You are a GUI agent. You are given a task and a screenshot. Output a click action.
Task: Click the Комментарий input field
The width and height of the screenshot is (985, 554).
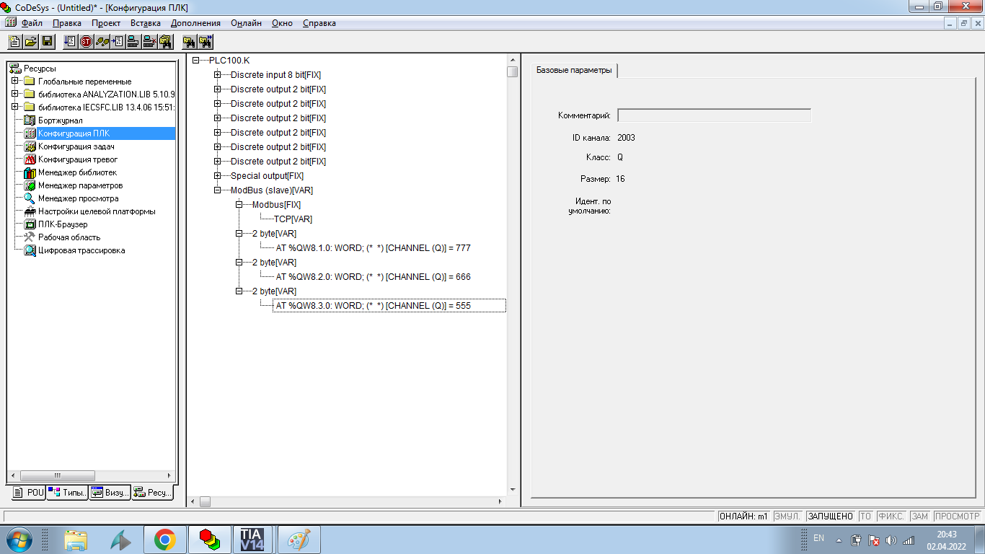tap(714, 115)
